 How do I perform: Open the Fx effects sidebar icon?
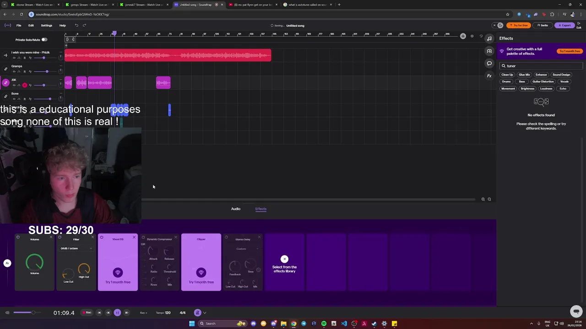click(489, 76)
